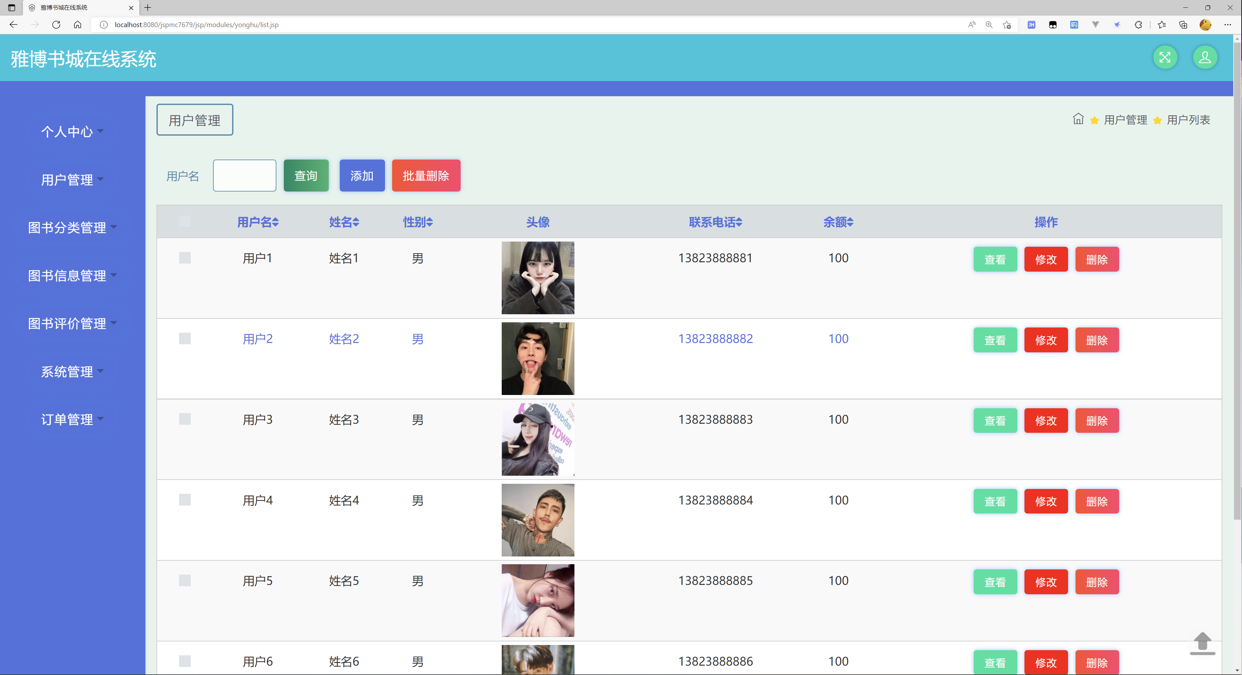
Task: Select the checkbox for 用户4 row
Action: (185, 500)
